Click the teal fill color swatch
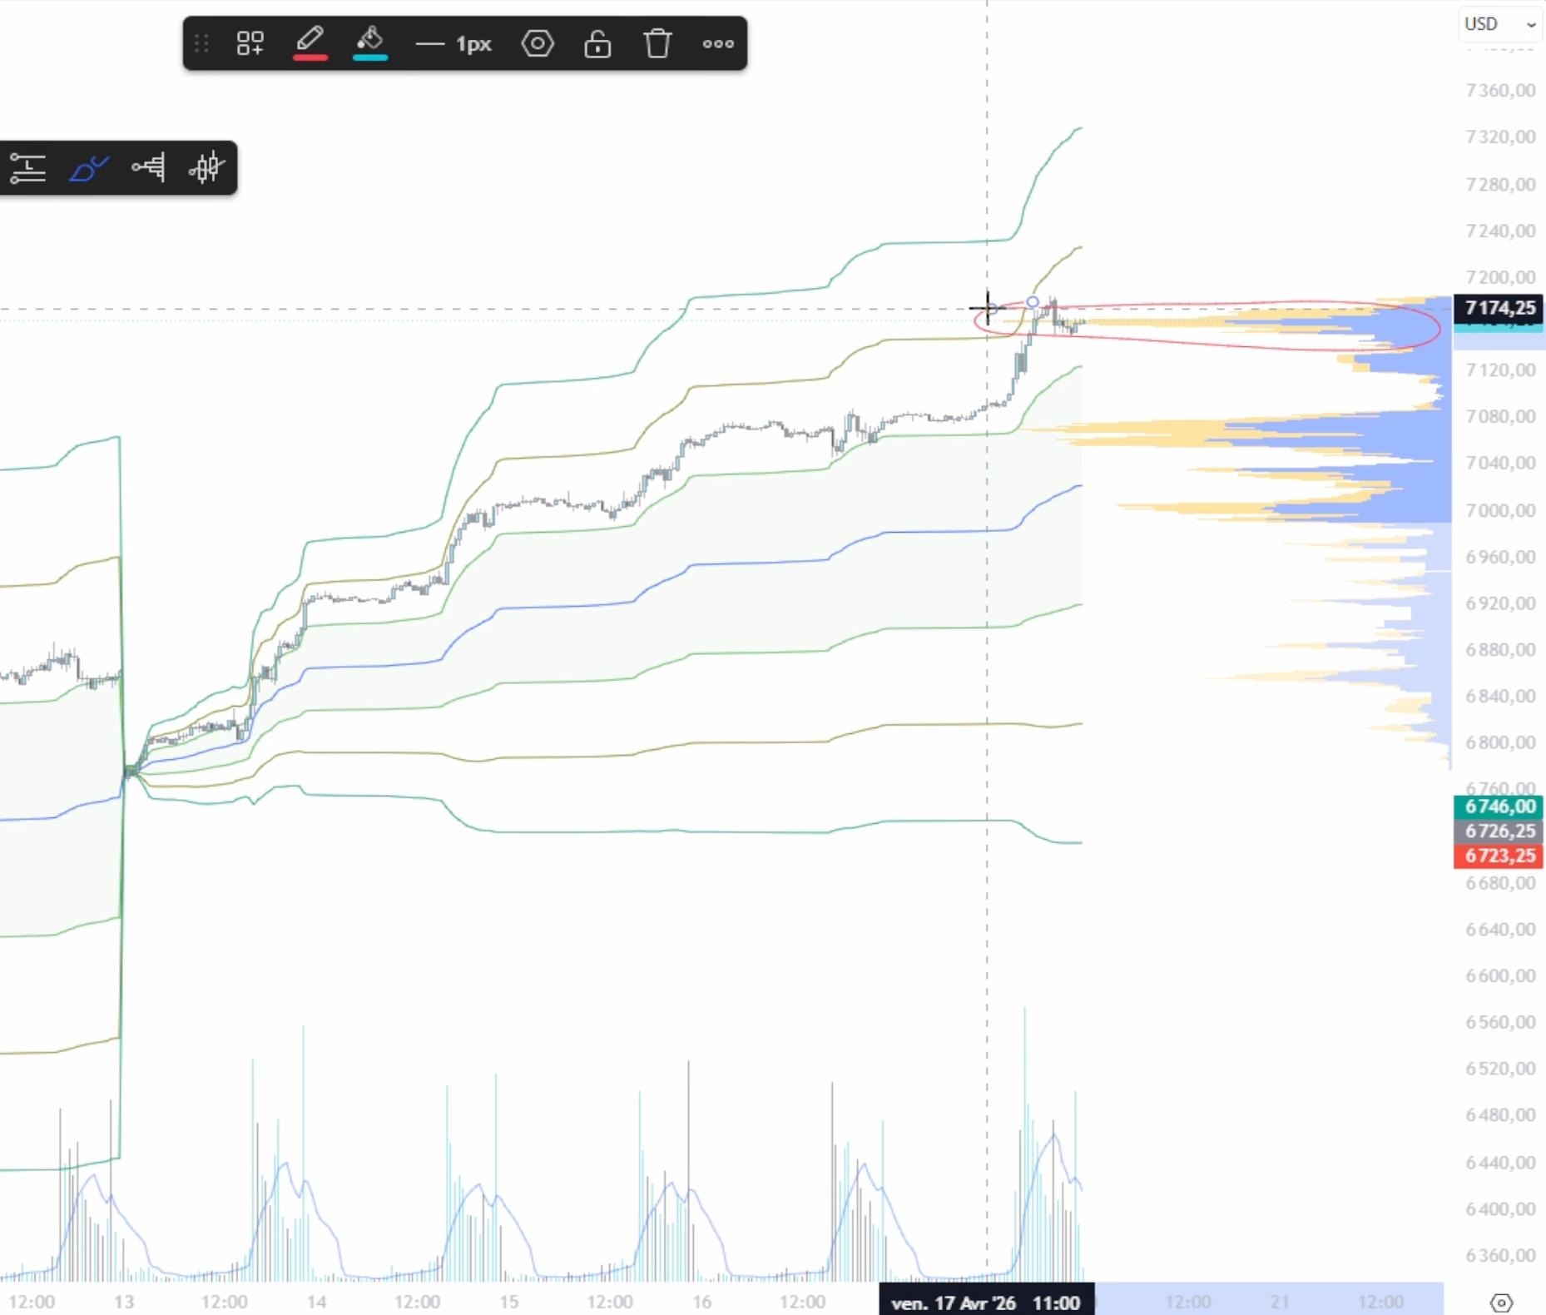 (x=370, y=57)
